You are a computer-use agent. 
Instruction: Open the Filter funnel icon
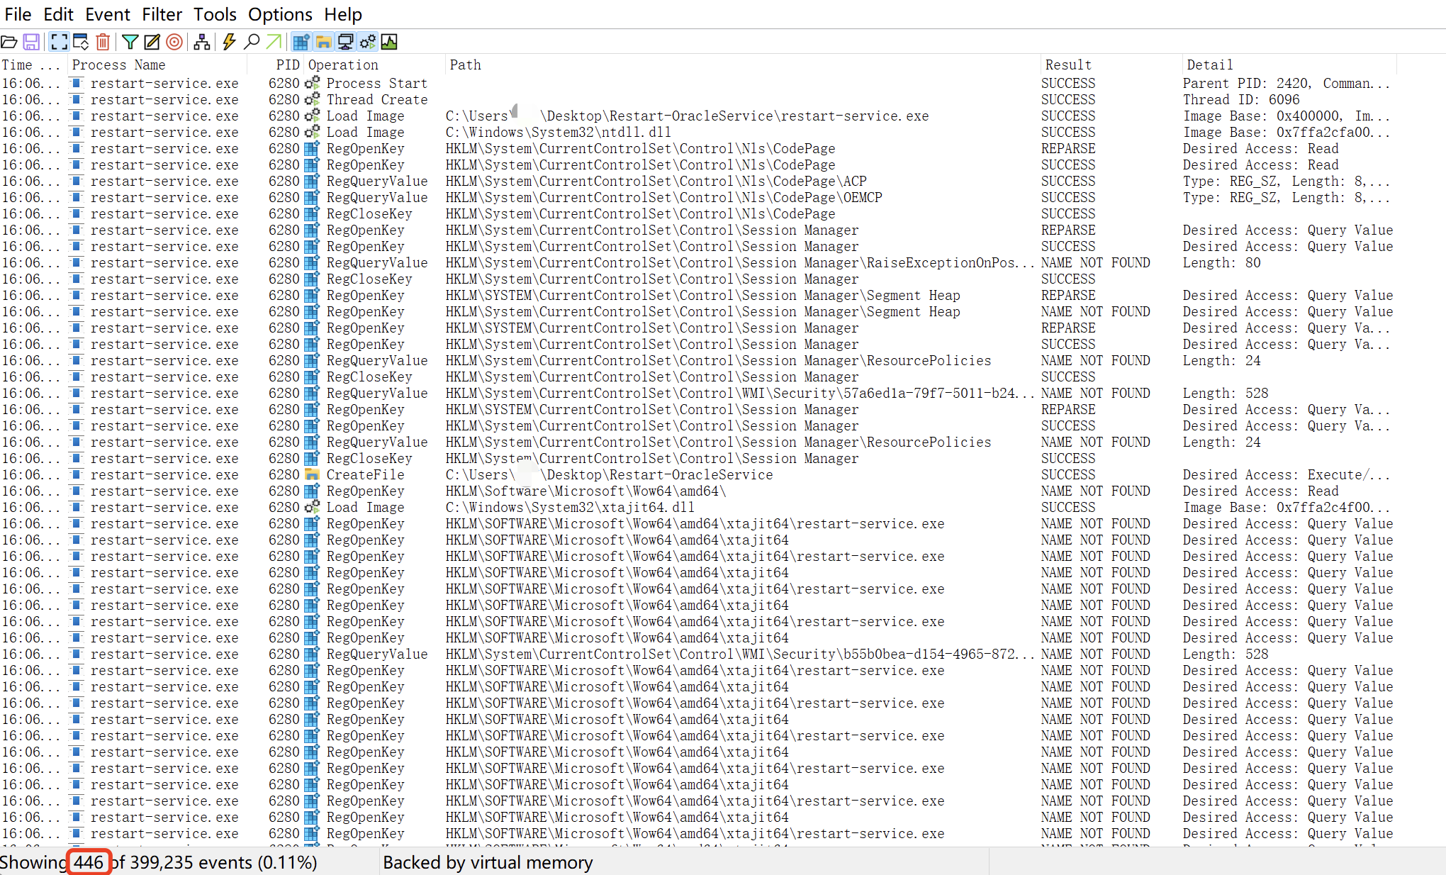pyautogui.click(x=130, y=43)
